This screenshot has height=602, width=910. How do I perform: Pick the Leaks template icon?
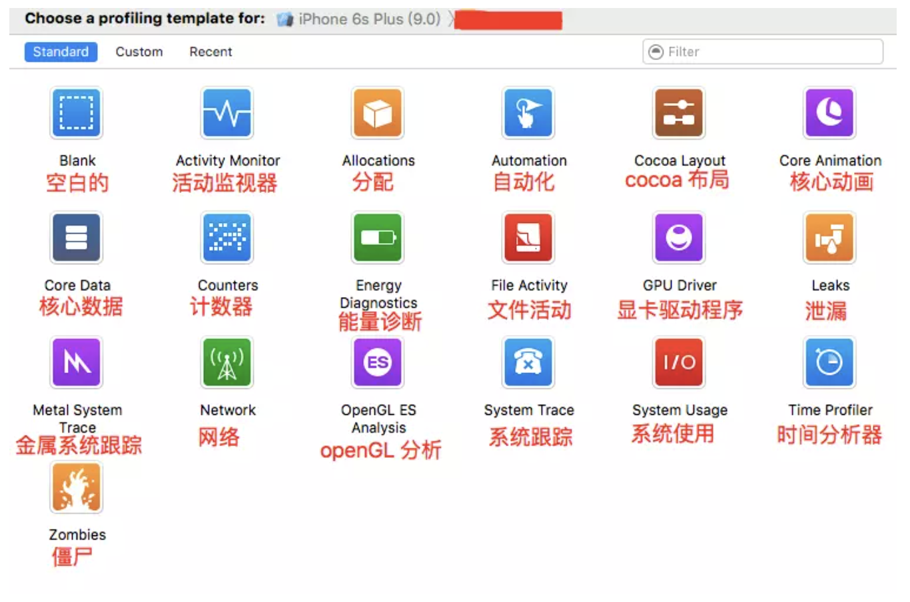[829, 237]
